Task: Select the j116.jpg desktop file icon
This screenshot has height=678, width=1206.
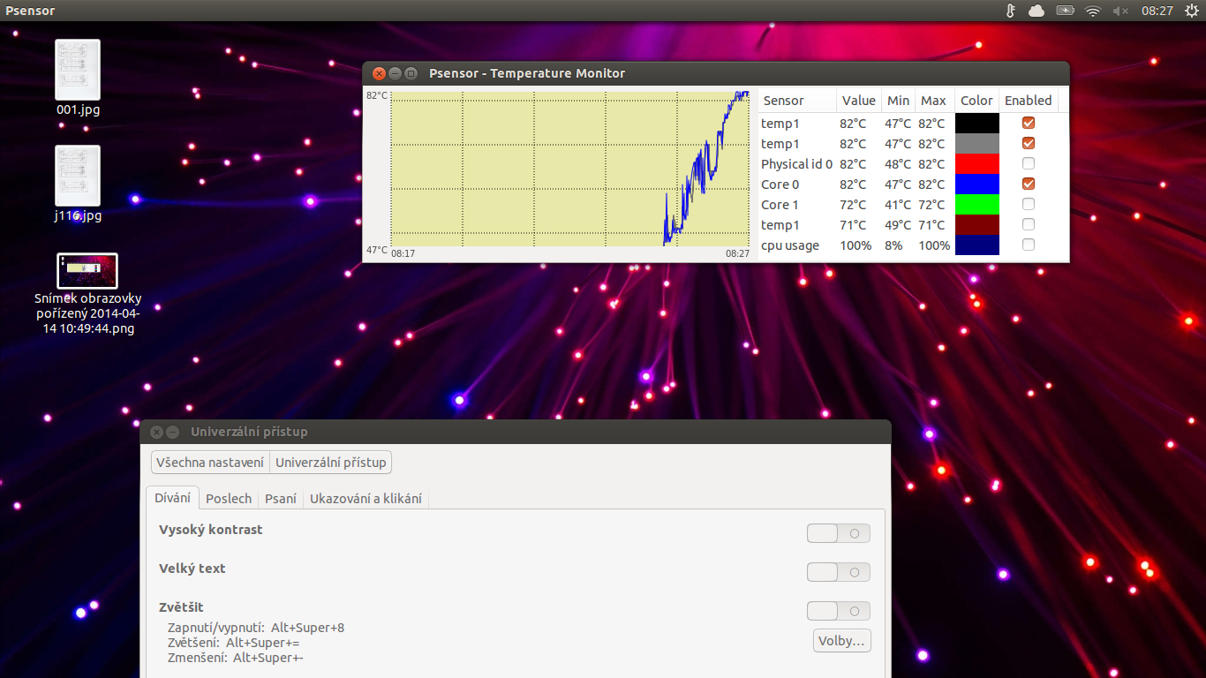Action: coord(78,177)
